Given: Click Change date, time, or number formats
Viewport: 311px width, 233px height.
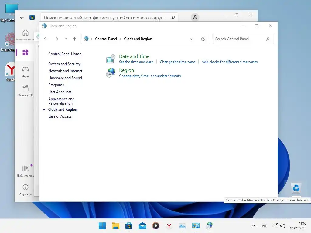Looking at the screenshot, I should pos(150,76).
